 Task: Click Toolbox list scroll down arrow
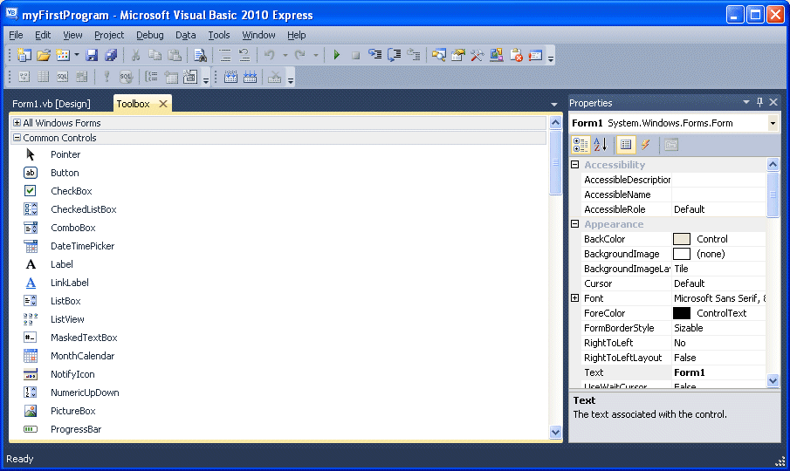click(x=555, y=432)
